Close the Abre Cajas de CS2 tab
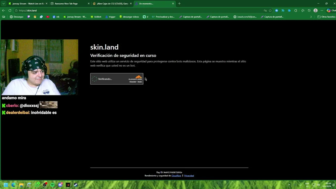336x189 pixels. [131, 4]
